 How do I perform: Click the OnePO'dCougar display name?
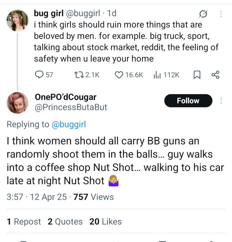coord(65,97)
